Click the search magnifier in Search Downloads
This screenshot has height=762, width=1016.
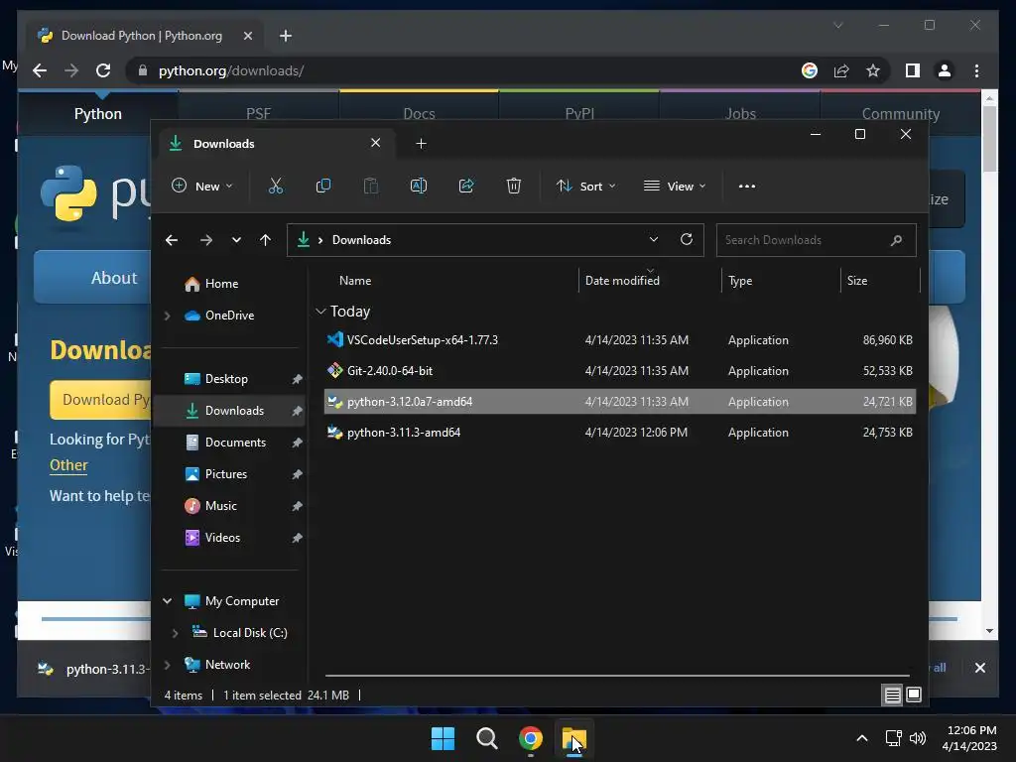[x=896, y=240]
